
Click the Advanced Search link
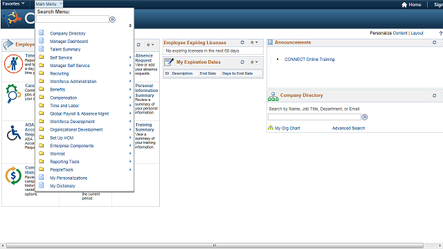348,128
